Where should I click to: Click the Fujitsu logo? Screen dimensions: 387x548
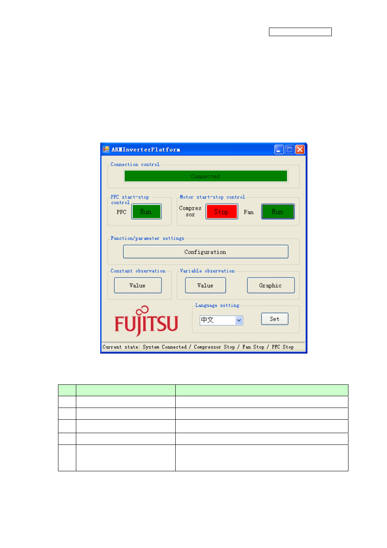(x=146, y=321)
